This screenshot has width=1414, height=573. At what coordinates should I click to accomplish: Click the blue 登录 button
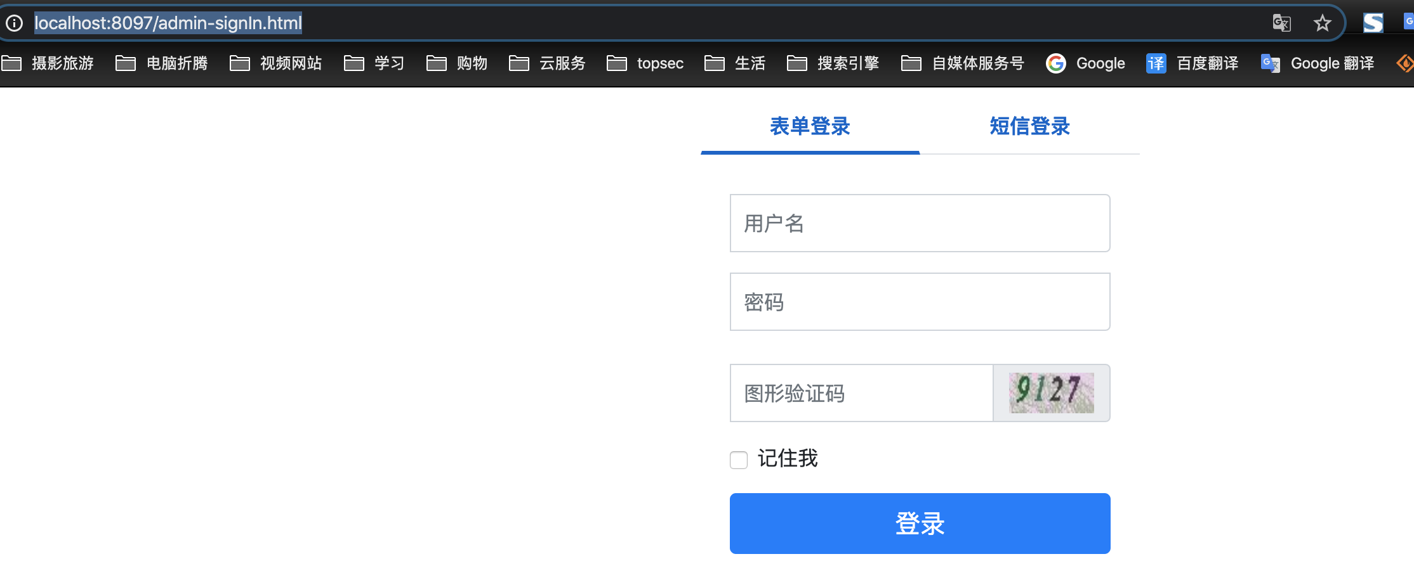(920, 524)
